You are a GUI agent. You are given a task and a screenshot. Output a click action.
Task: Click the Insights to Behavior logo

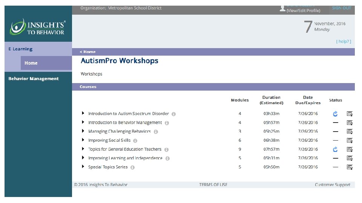point(37,27)
